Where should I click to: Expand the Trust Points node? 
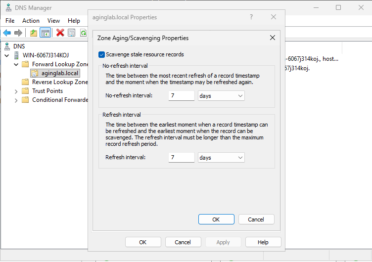[x=16, y=91]
